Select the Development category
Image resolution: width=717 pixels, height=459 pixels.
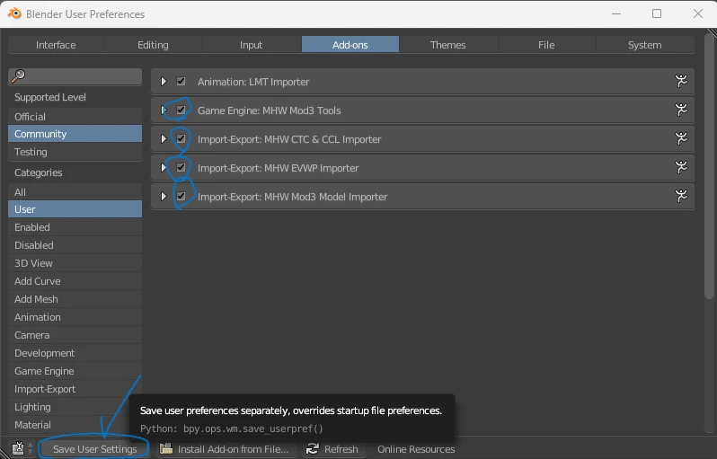(75, 353)
